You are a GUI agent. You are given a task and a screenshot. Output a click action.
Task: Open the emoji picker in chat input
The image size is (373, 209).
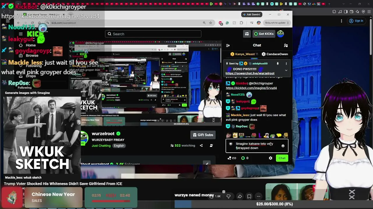tap(283, 146)
